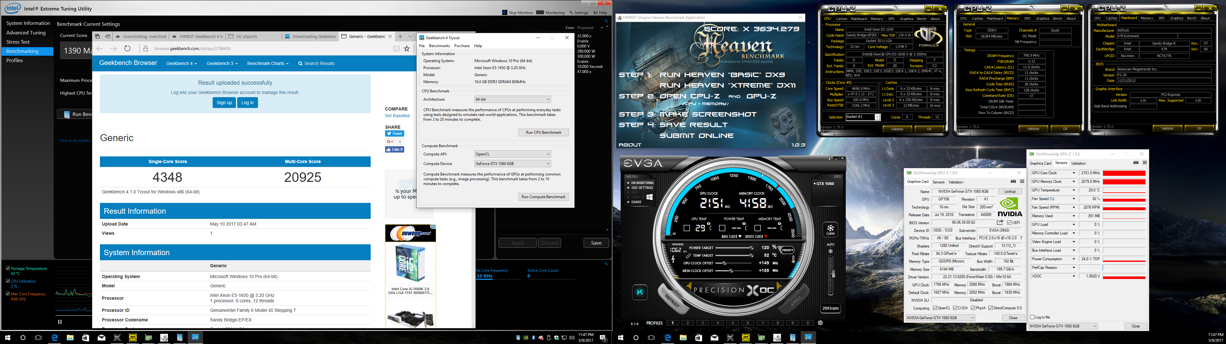Open GPU Temperature sensor dropdown in GPU-Z
Screen dimensions: 1226x344
1074,190
